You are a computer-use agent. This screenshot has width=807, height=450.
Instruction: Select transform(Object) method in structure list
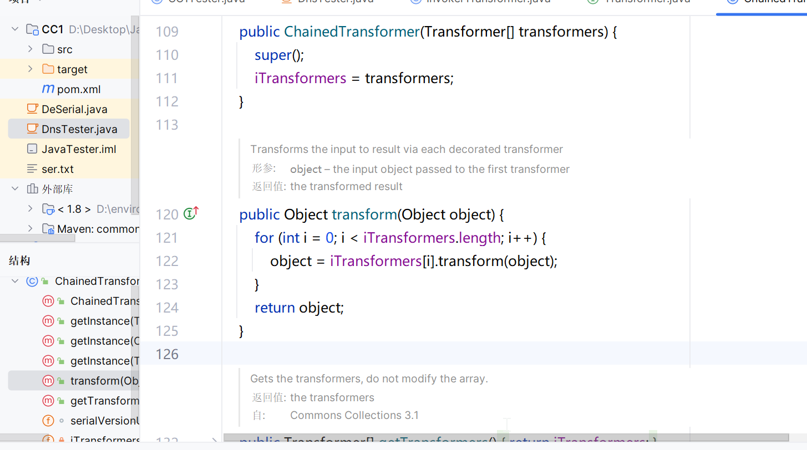point(104,381)
